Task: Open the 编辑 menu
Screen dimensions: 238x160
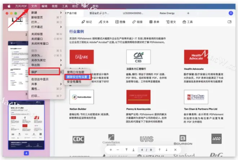Action: click(x=44, y=6)
